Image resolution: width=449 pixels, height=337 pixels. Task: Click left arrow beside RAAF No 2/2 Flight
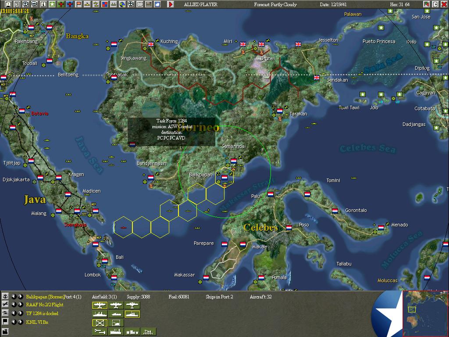[14, 305]
